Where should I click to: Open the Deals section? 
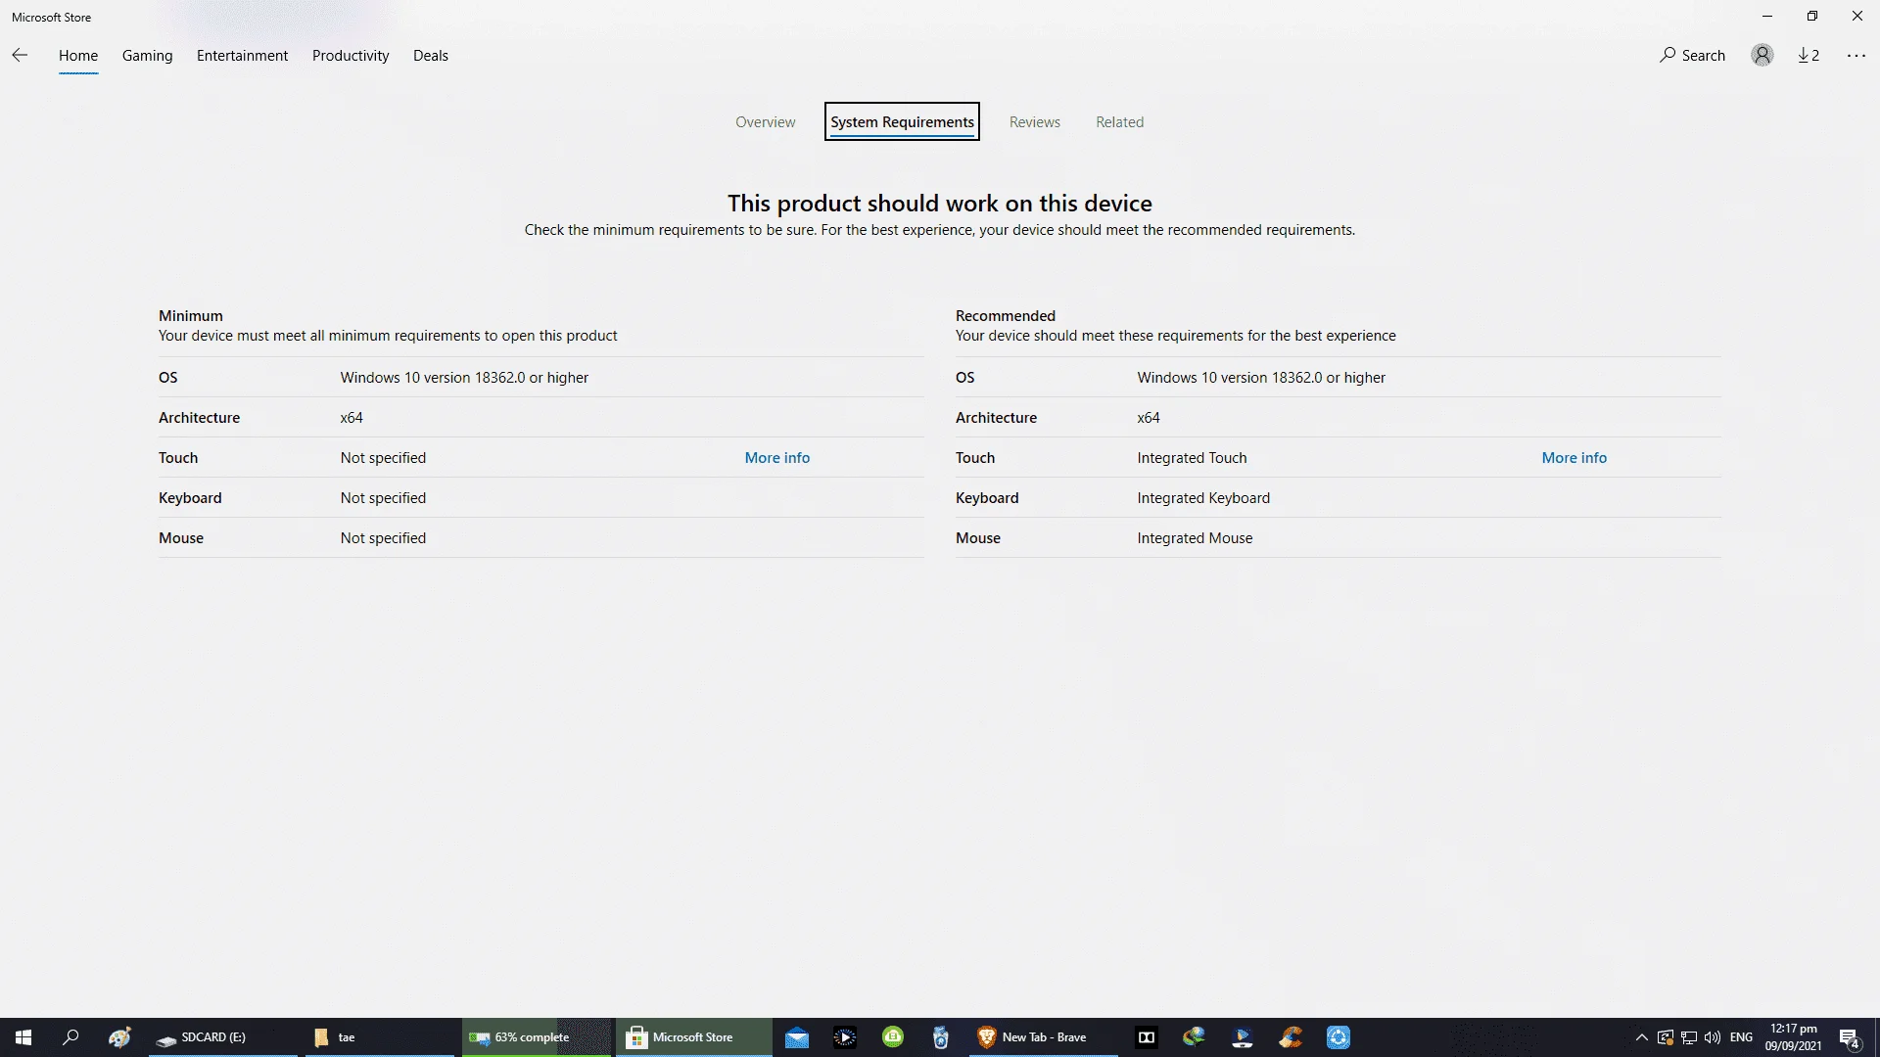tap(431, 56)
